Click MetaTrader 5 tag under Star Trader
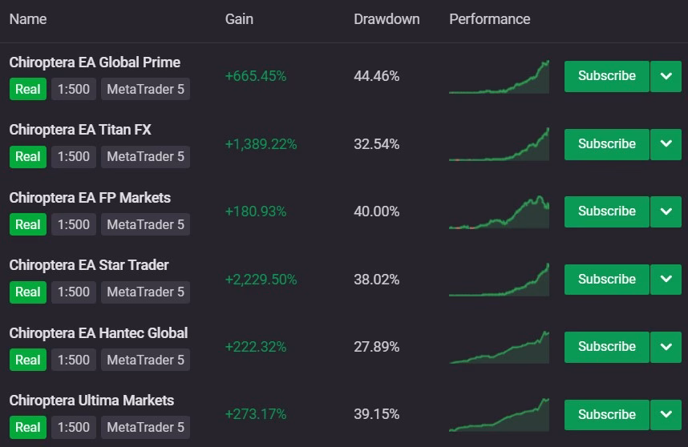Viewport: 688px width, 447px height. [145, 292]
